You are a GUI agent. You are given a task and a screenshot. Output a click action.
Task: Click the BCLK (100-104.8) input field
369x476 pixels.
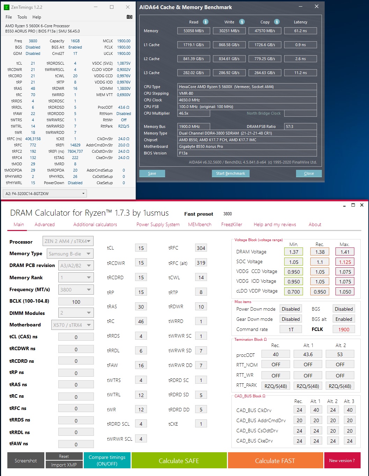pyautogui.click(x=76, y=302)
